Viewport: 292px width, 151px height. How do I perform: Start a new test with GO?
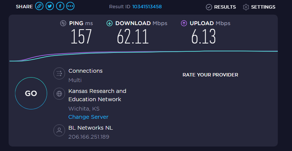(x=31, y=93)
